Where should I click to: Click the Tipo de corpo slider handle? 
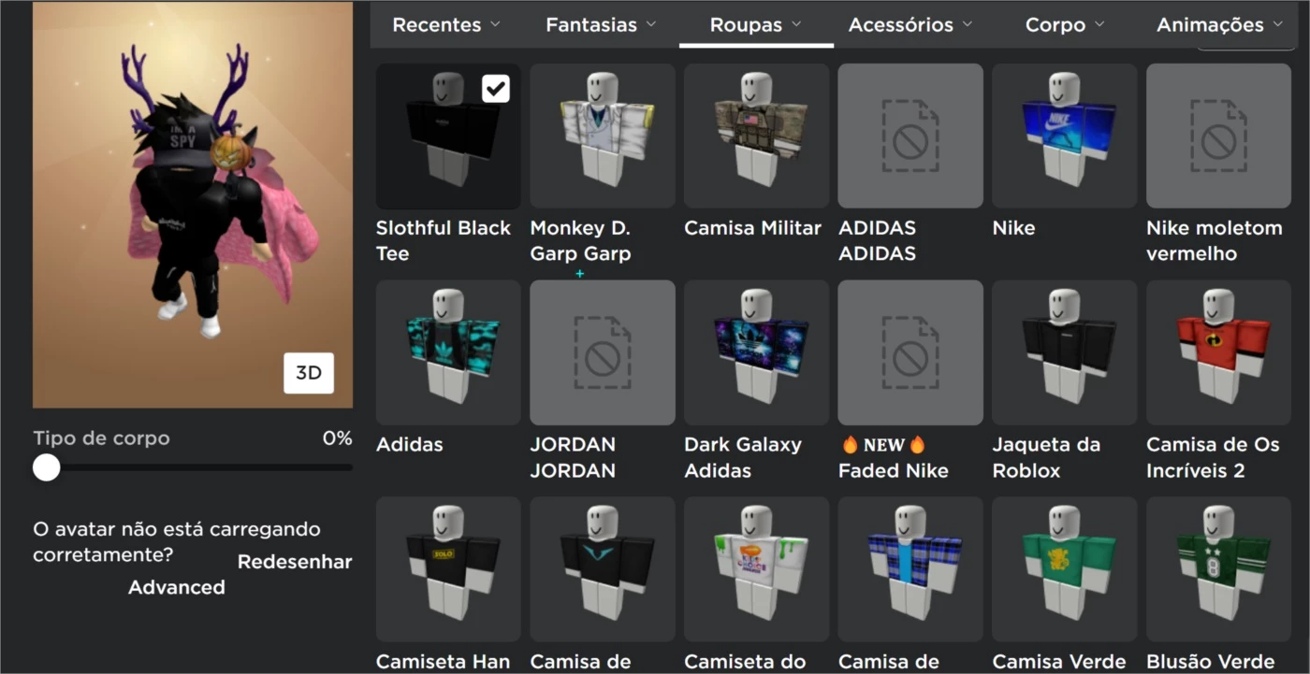click(47, 467)
